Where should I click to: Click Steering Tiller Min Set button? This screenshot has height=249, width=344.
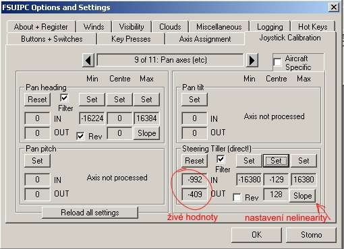point(249,161)
